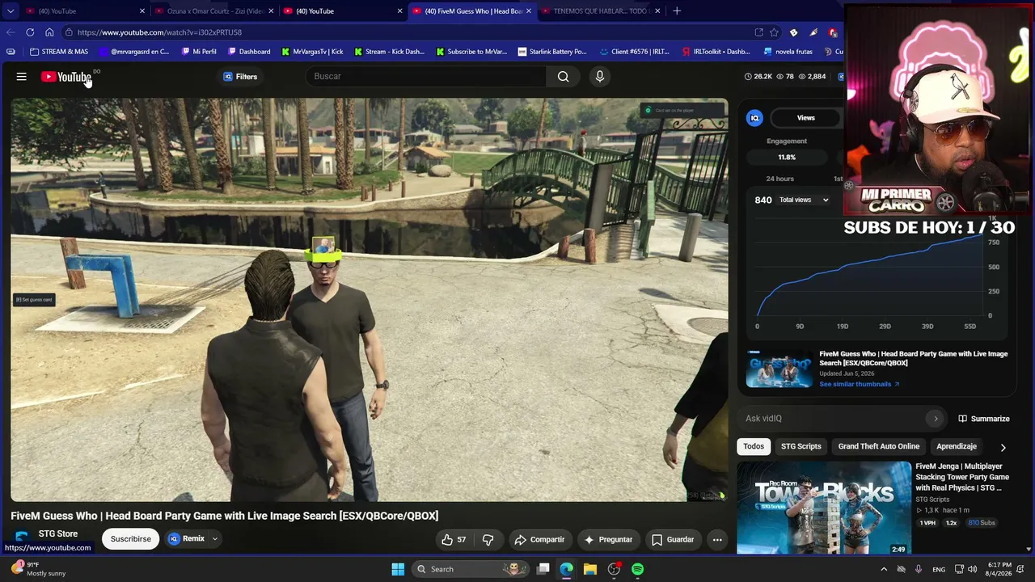The height and width of the screenshot is (582, 1035).
Task: Open clock and date flyout
Action: (999, 569)
